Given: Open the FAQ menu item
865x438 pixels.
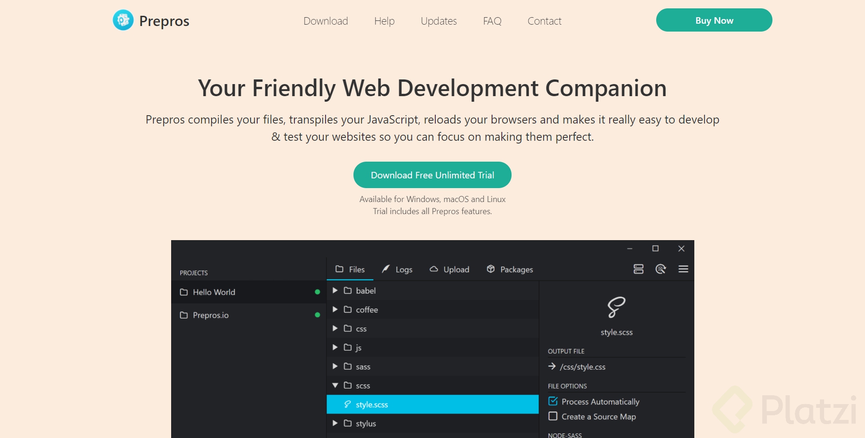Looking at the screenshot, I should pos(492,21).
